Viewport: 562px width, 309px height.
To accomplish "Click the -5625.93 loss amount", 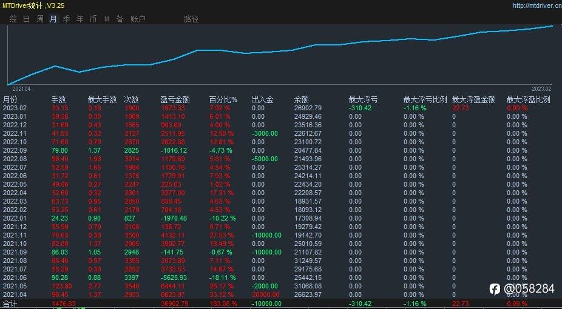I will click(174, 277).
